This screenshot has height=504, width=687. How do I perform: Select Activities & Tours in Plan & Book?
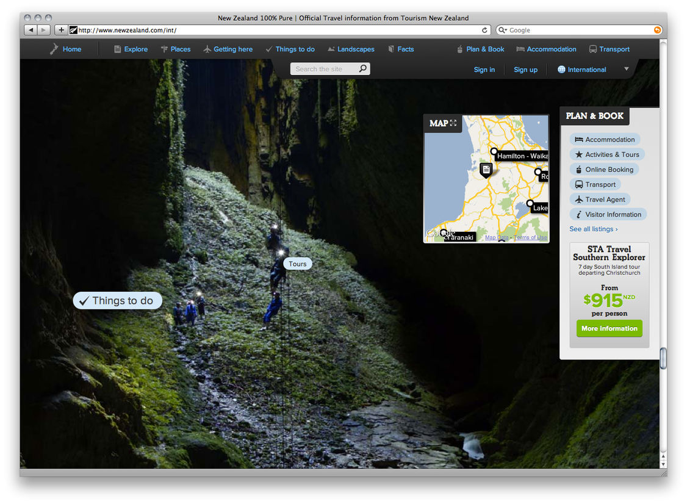point(606,154)
